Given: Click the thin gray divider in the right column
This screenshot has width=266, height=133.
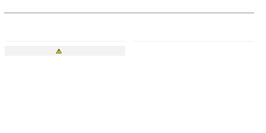Looking at the screenshot, I should pyautogui.click(x=193, y=41).
